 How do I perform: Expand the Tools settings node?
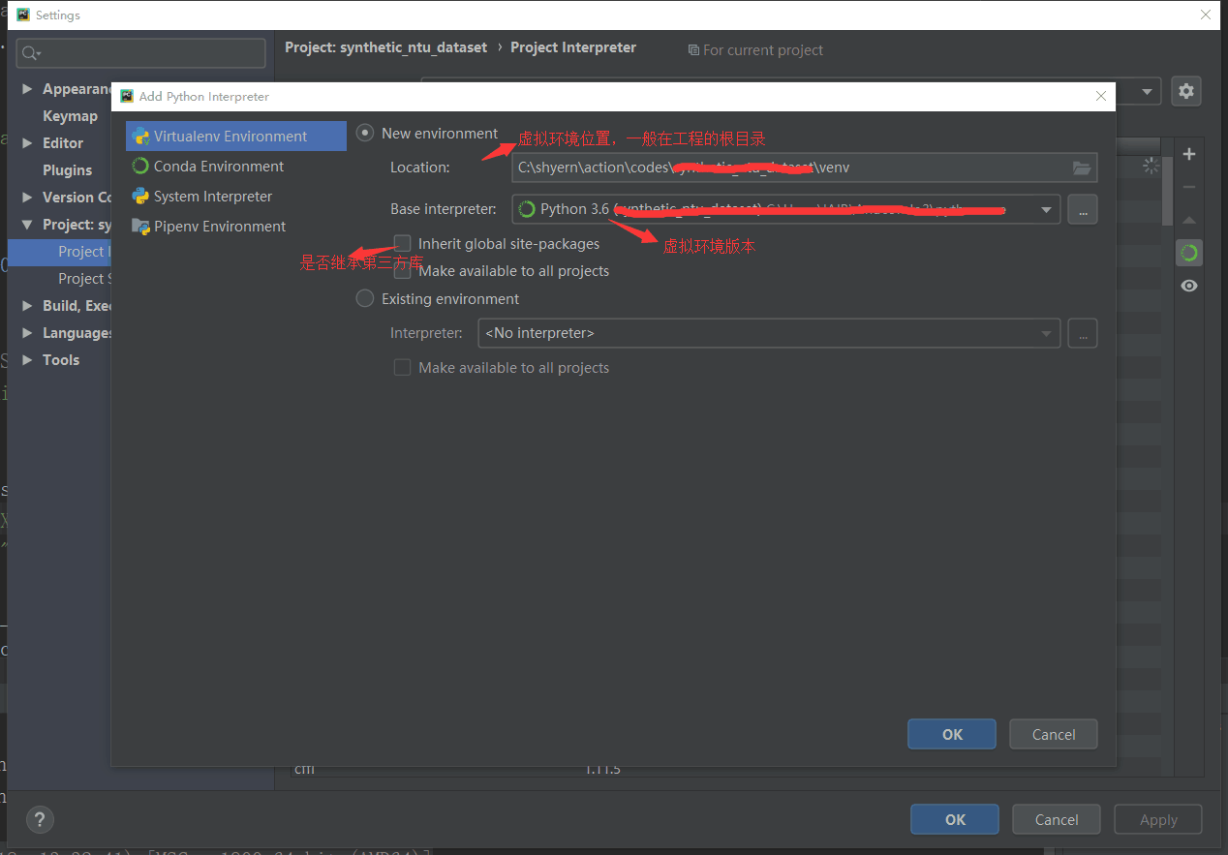tap(27, 360)
